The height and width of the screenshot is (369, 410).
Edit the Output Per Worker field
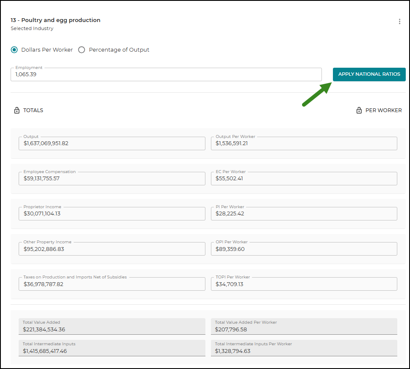coord(304,143)
